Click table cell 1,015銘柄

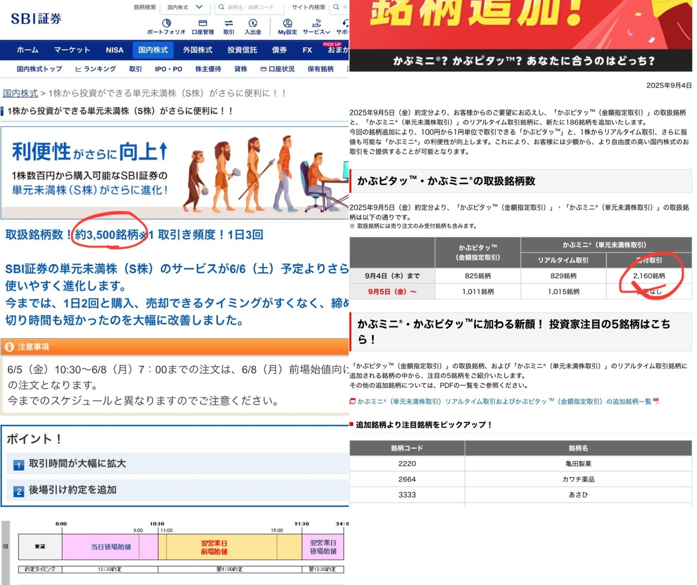coord(563,292)
